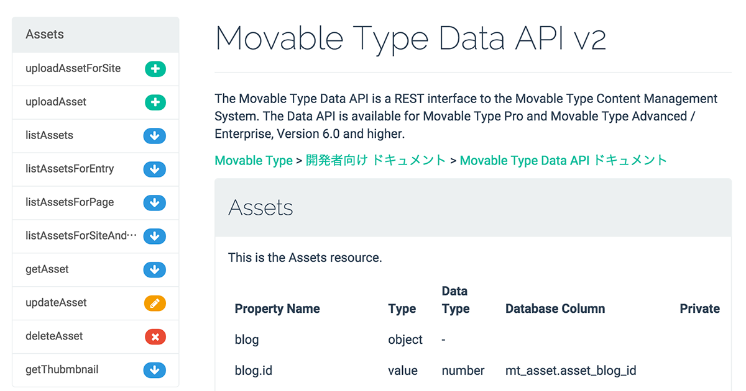This screenshot has width=746, height=391.
Task: Select the Assets header in the sidebar
Action: pos(44,34)
